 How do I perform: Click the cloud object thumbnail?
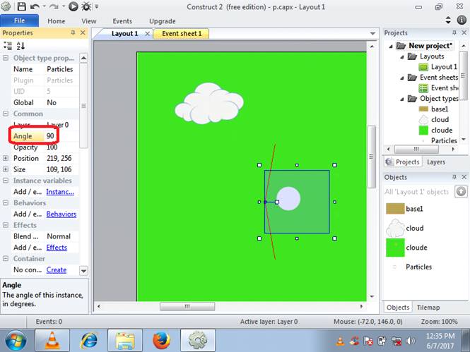[x=395, y=228]
